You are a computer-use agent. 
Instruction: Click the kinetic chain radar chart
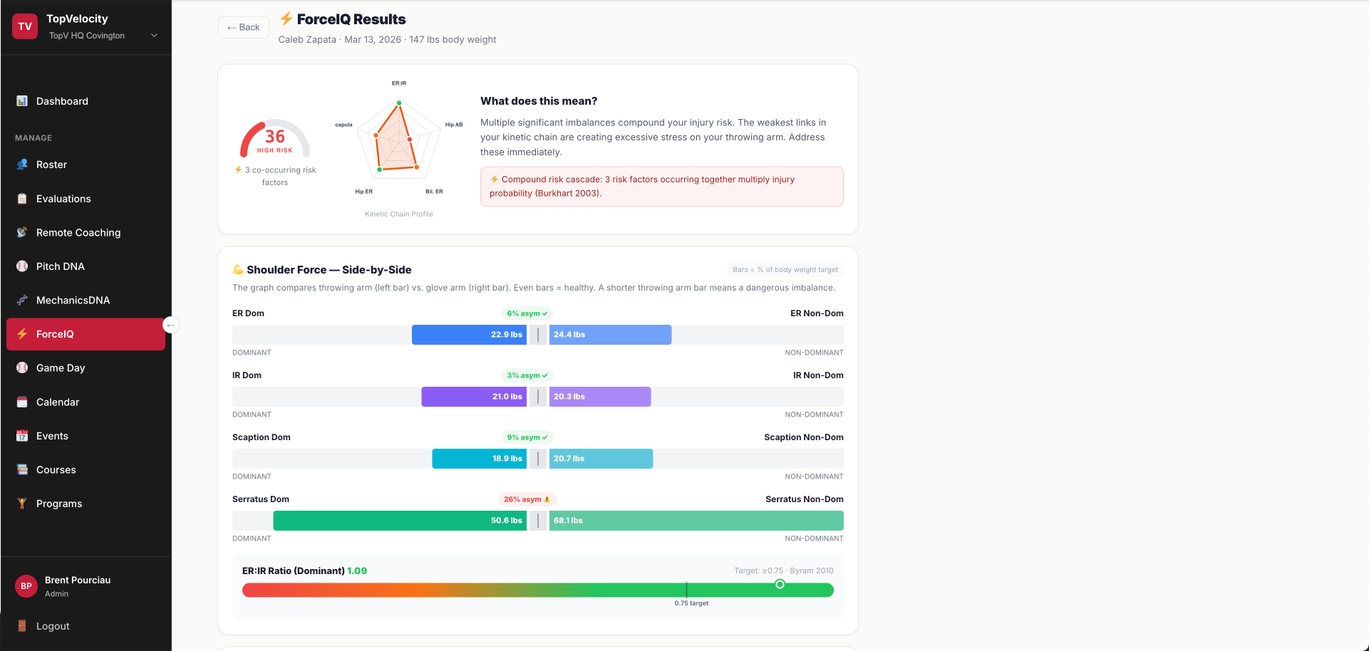[399, 140]
